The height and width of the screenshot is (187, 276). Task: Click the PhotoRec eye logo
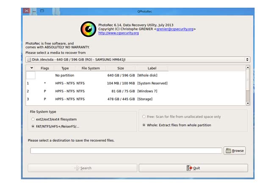(88, 29)
